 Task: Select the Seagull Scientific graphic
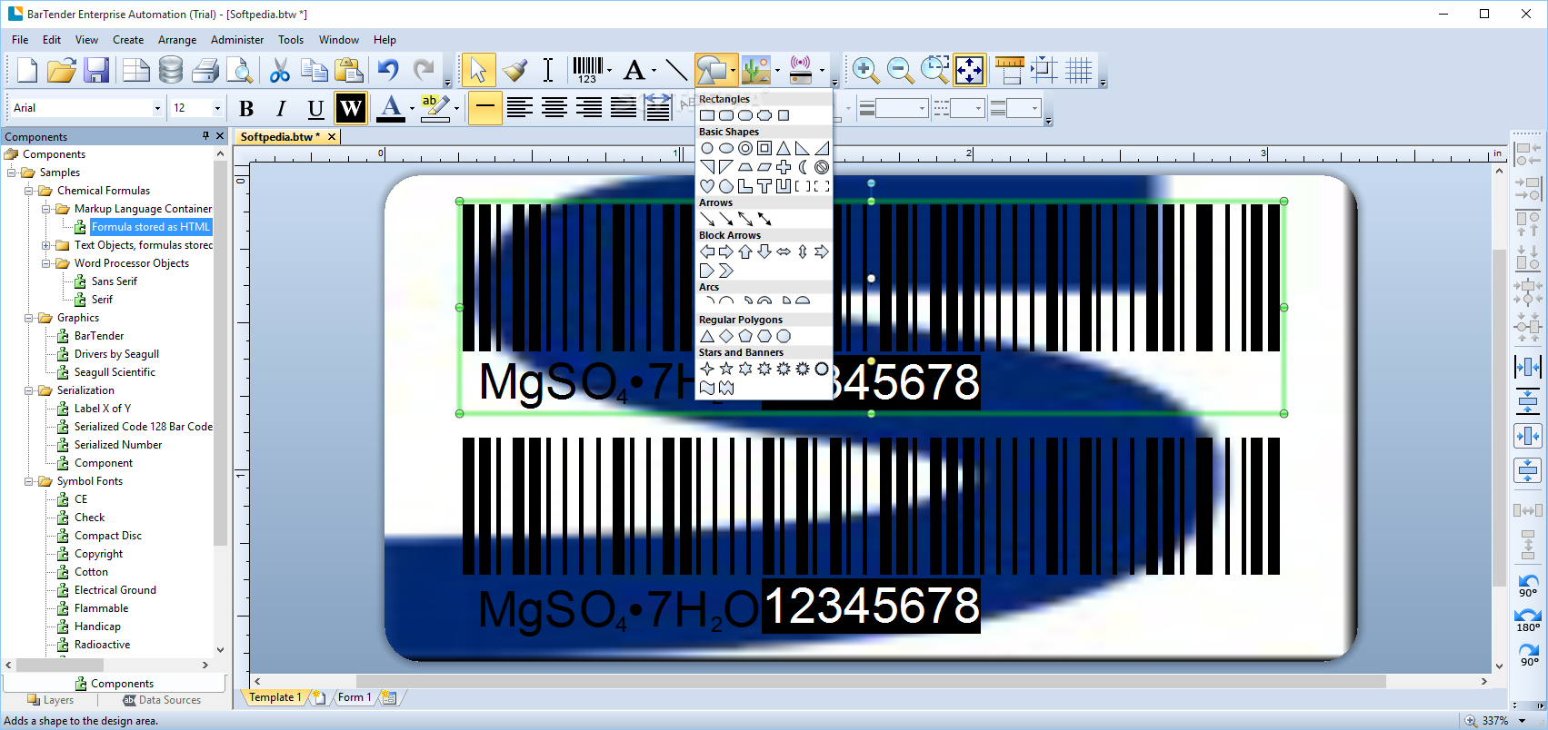point(115,372)
